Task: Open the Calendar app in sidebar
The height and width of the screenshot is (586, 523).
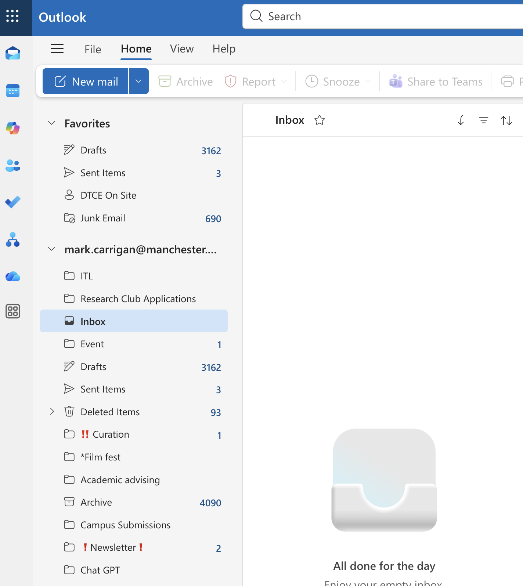Action: 13,91
